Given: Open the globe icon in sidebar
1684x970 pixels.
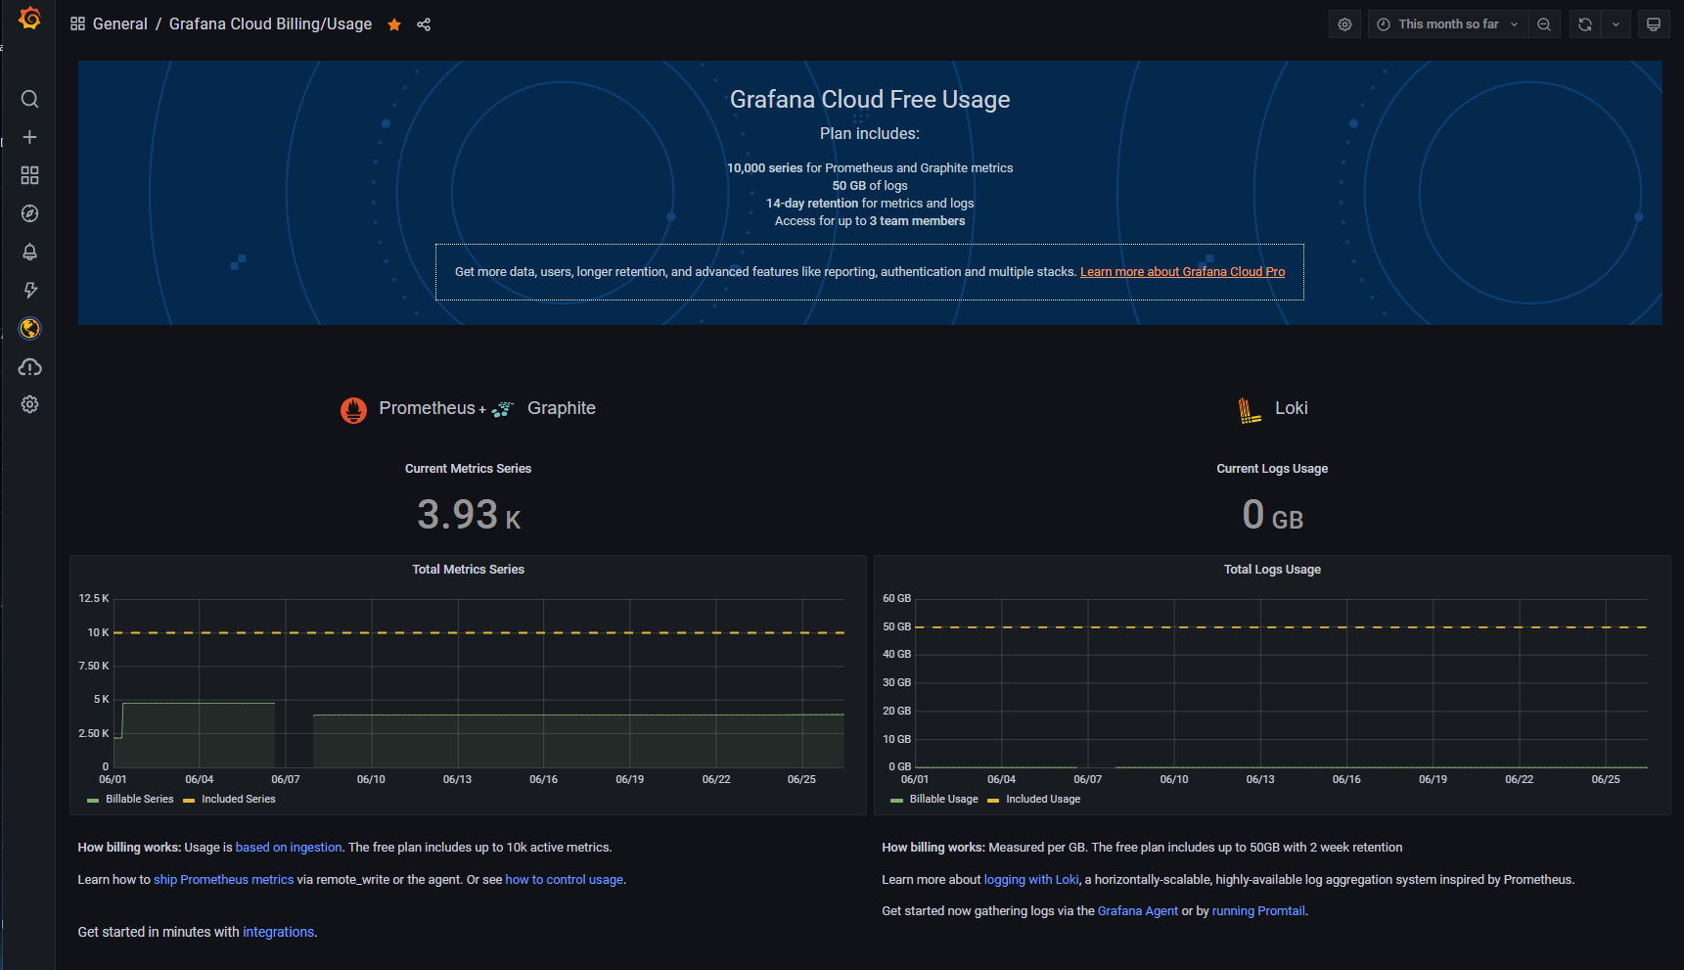Looking at the screenshot, I should coord(29,328).
